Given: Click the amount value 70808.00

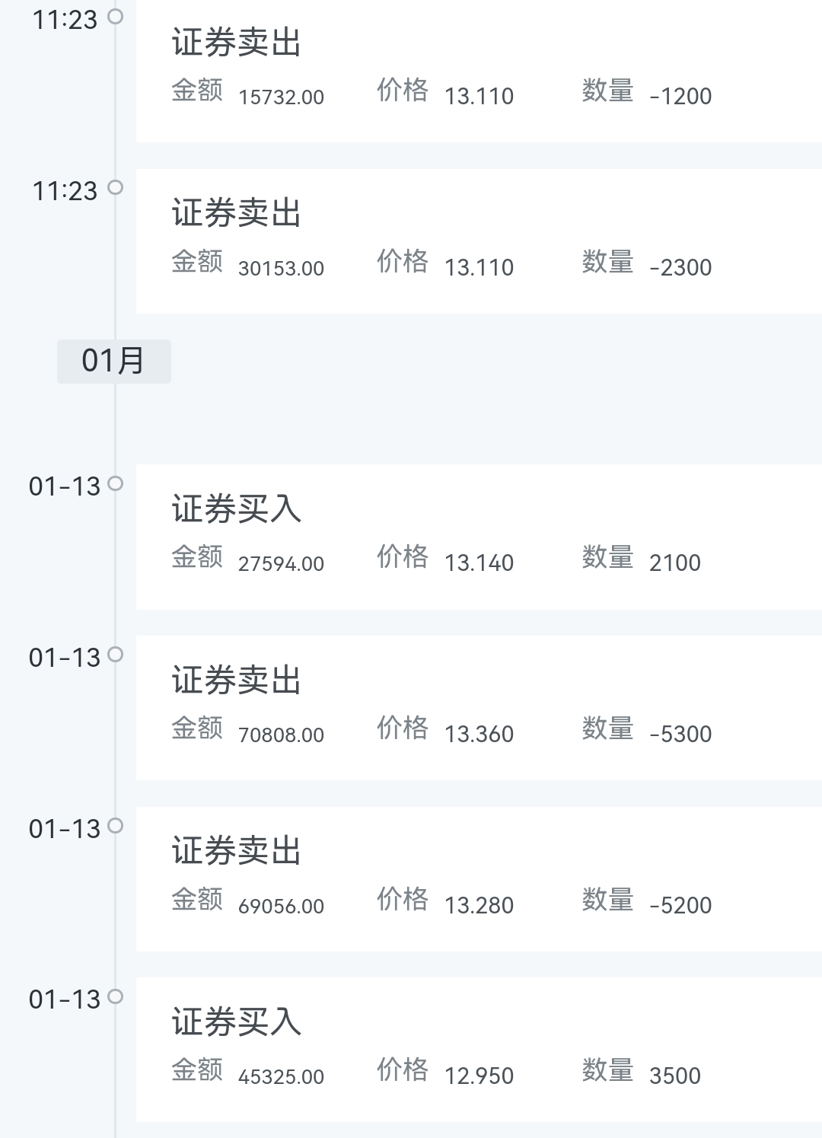Looking at the screenshot, I should coord(281,735).
